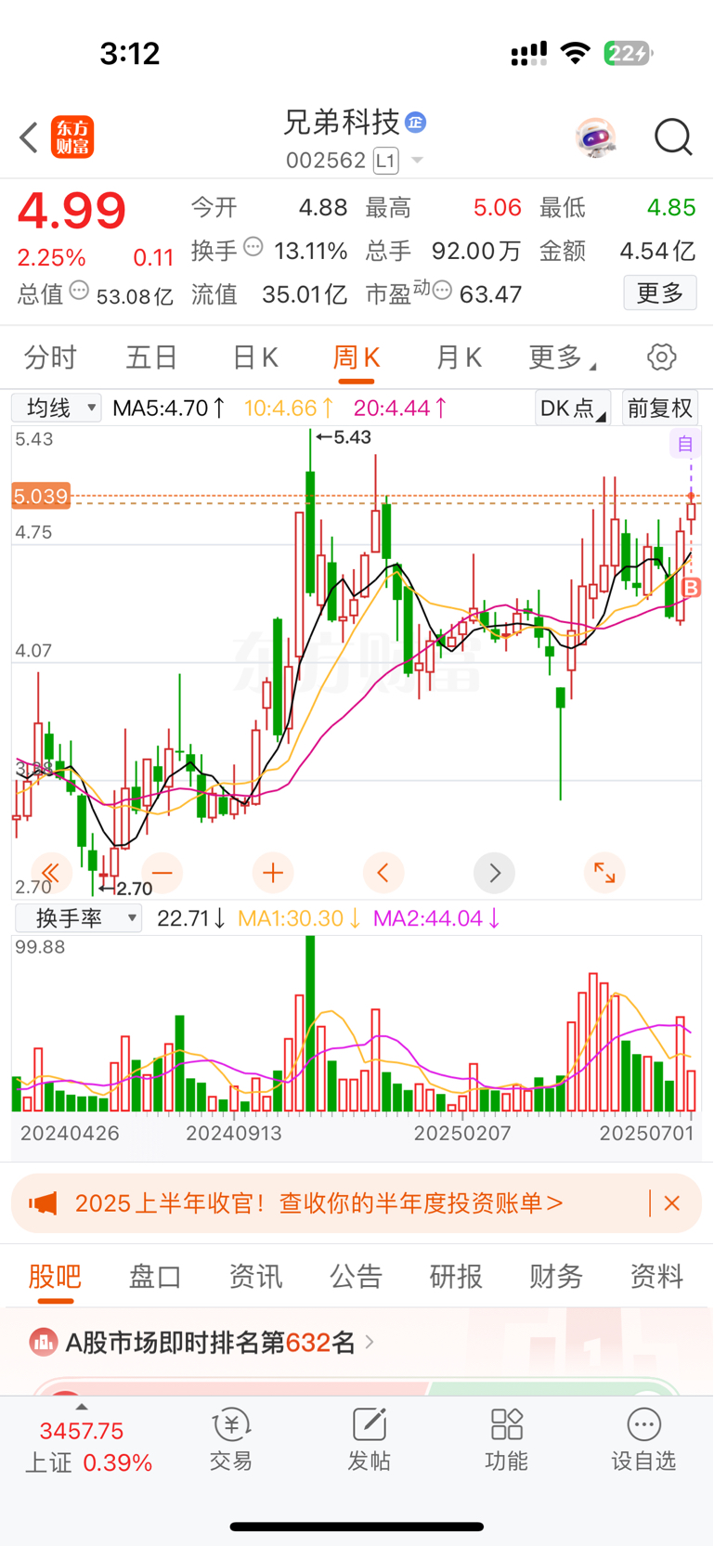714x1546 pixels.
Task: Open the 交易 trade button
Action: pos(231,1439)
